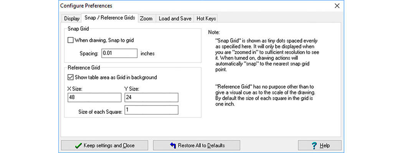Click the Configure Preferences title bar
The width and height of the screenshot is (403, 153).
173,6
